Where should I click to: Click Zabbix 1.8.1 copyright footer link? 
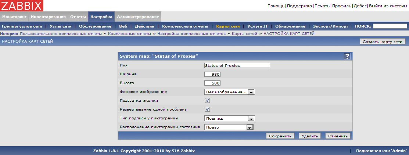144,151
